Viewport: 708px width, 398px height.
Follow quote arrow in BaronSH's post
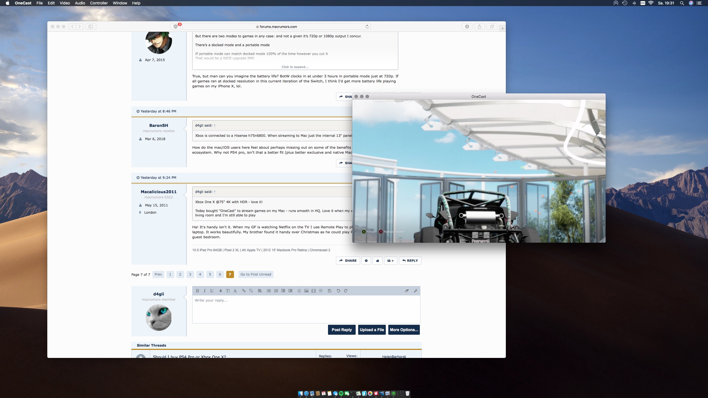click(x=215, y=125)
